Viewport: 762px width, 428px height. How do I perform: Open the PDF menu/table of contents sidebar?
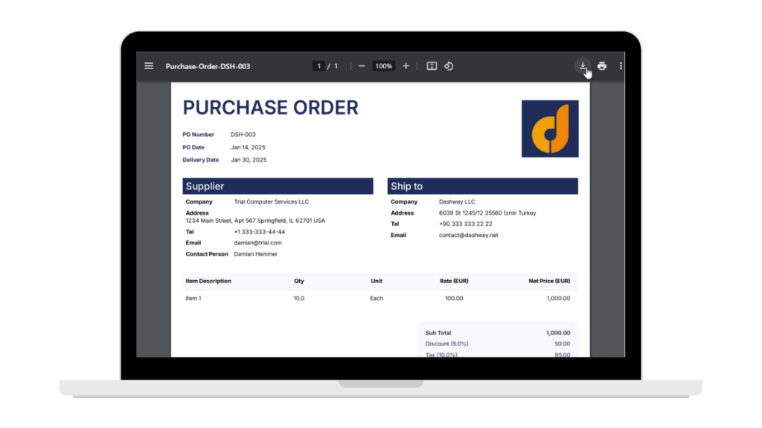[149, 66]
